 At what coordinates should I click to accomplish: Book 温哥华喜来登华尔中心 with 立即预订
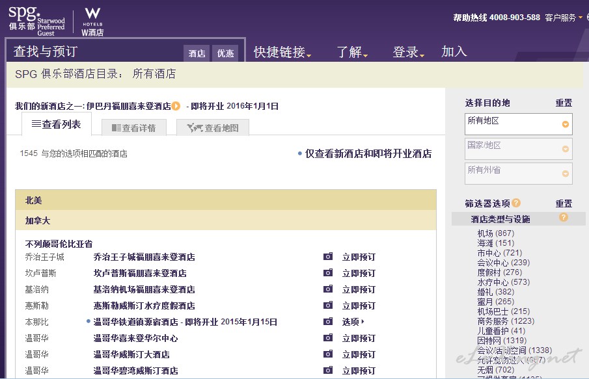coord(359,338)
